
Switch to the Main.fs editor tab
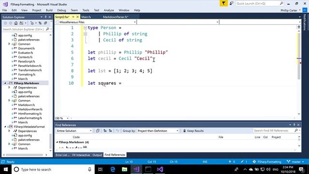(x=86, y=17)
